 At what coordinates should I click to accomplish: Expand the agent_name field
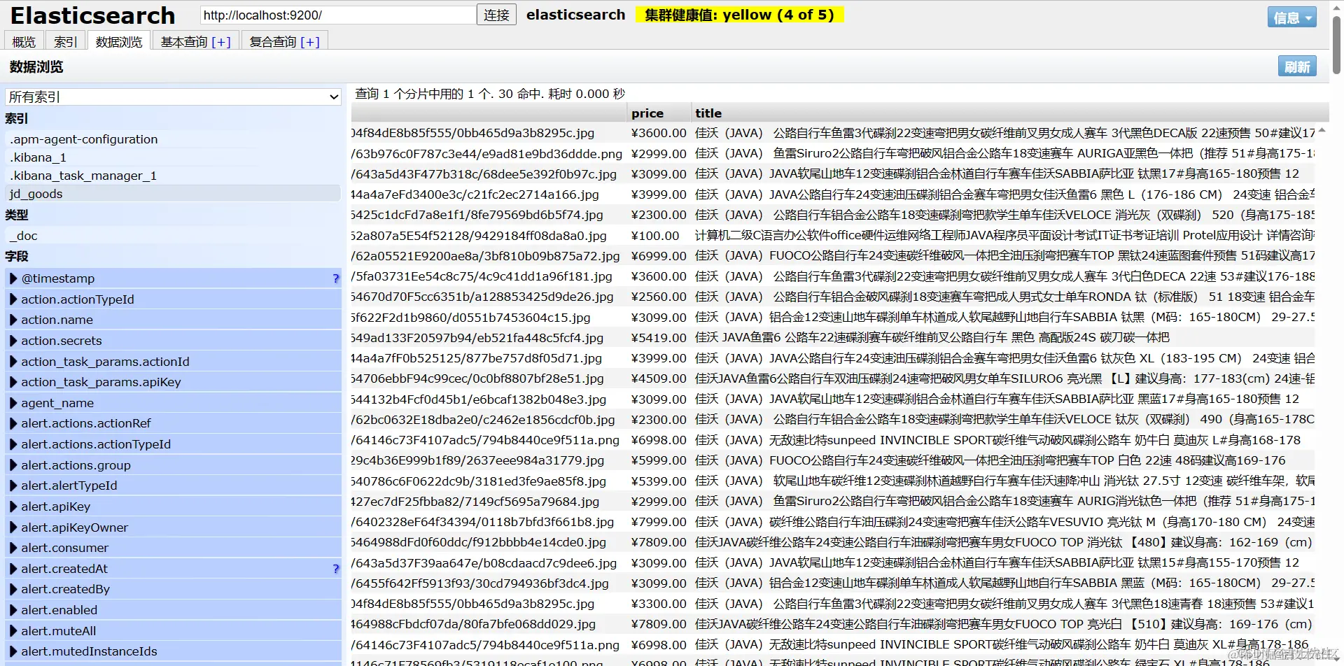pyautogui.click(x=173, y=403)
